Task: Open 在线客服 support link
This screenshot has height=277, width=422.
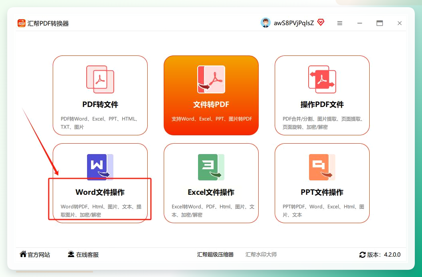Action: [87, 255]
